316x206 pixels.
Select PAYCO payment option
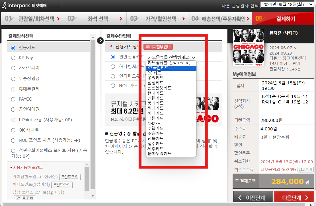click(x=13, y=99)
